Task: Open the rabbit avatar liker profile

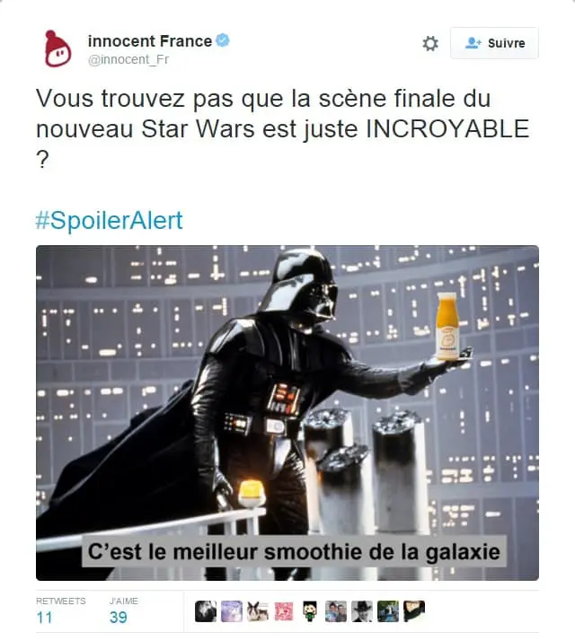Action: [258, 611]
